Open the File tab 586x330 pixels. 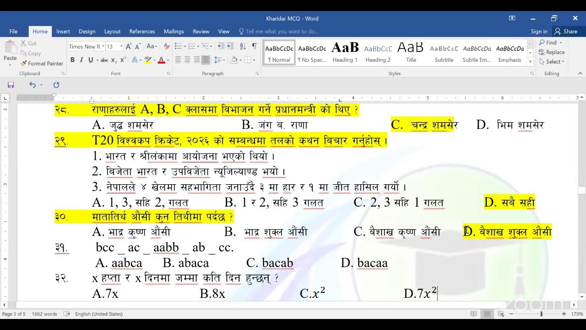tap(13, 32)
